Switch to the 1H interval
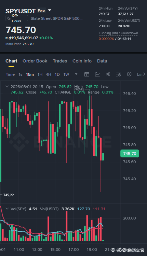147x256 pixels. click(40, 74)
